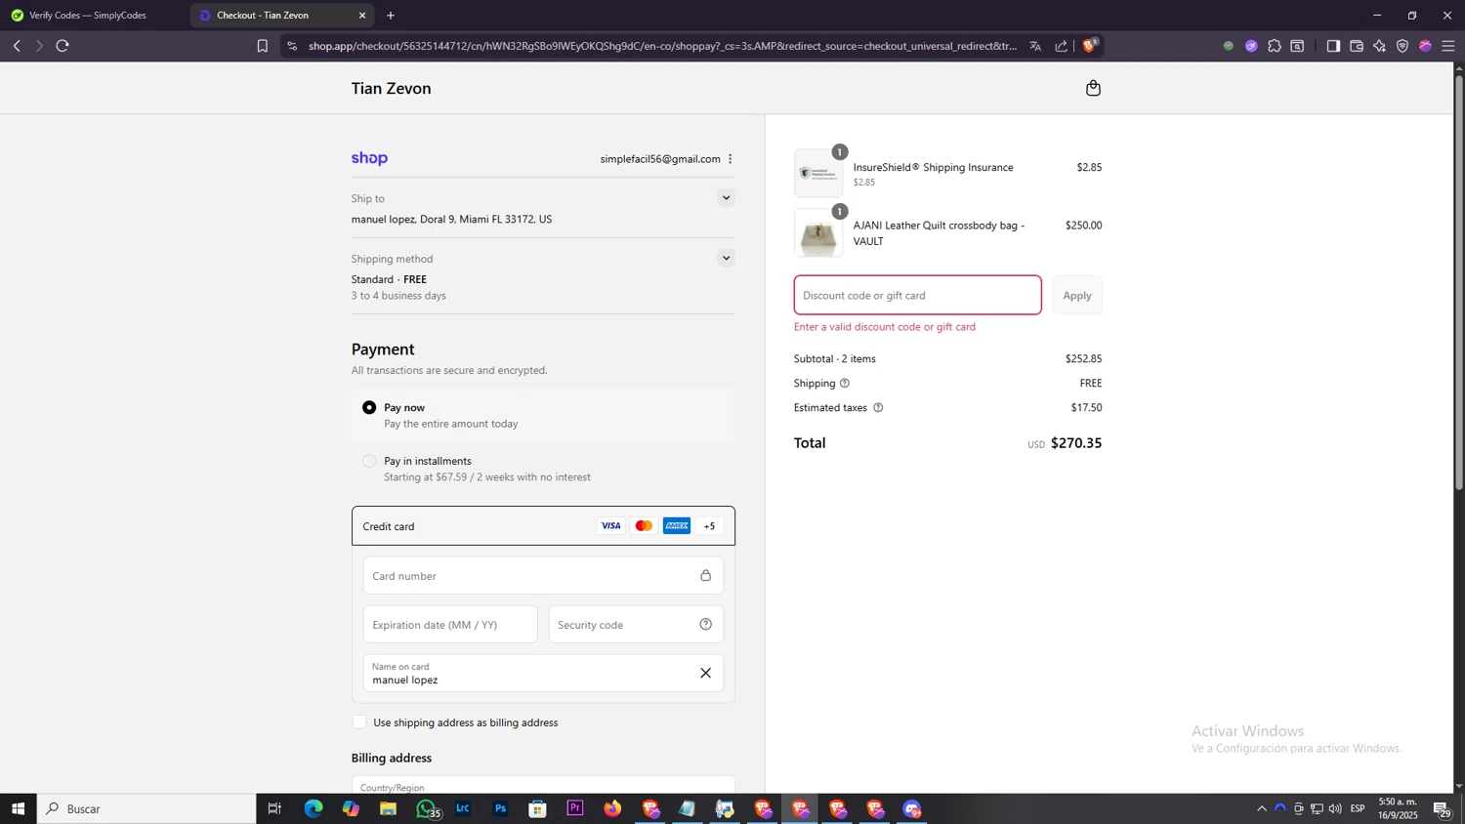Click the Credit card payment header

click(543, 526)
